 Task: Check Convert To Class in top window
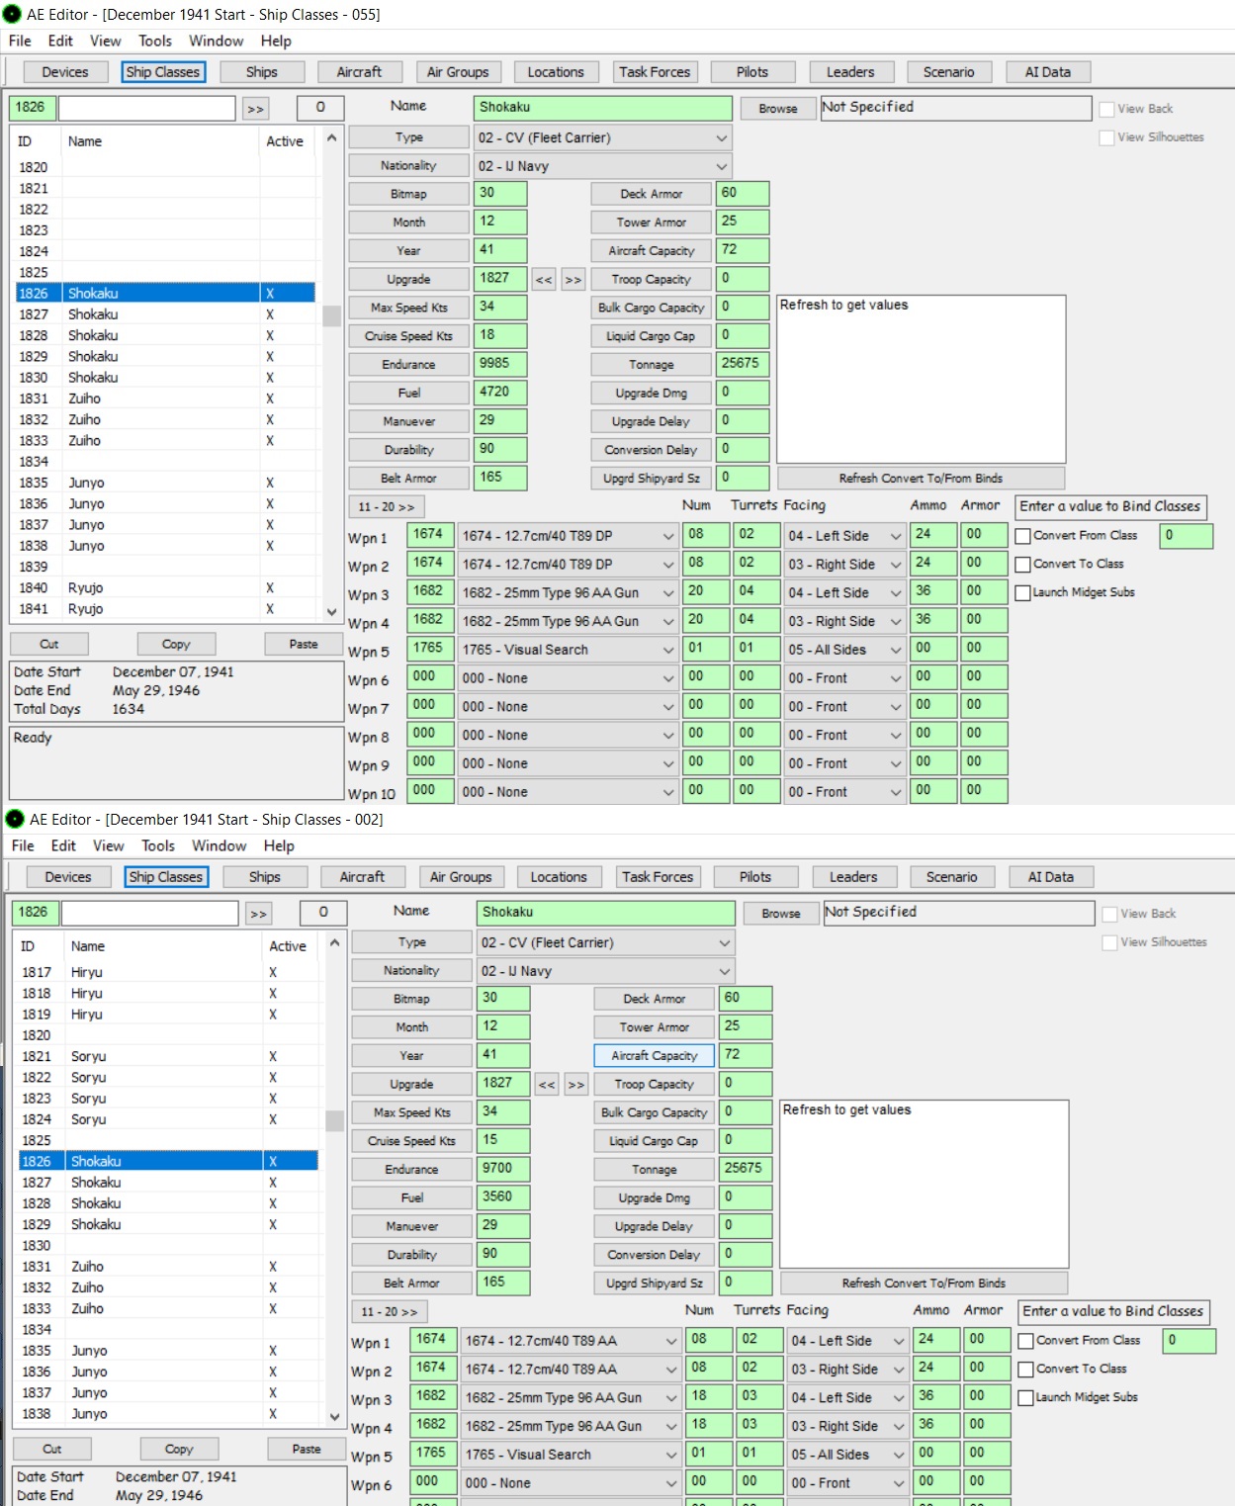pos(1024,565)
